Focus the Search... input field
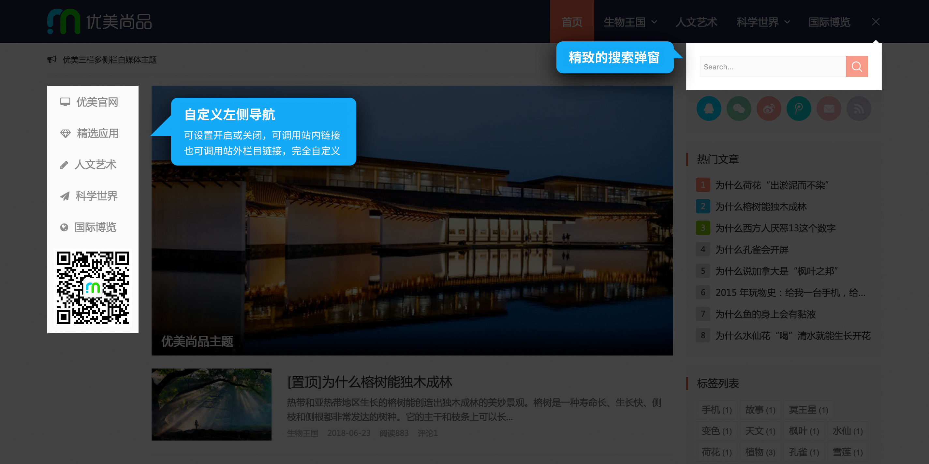This screenshot has height=464, width=929. tap(773, 66)
